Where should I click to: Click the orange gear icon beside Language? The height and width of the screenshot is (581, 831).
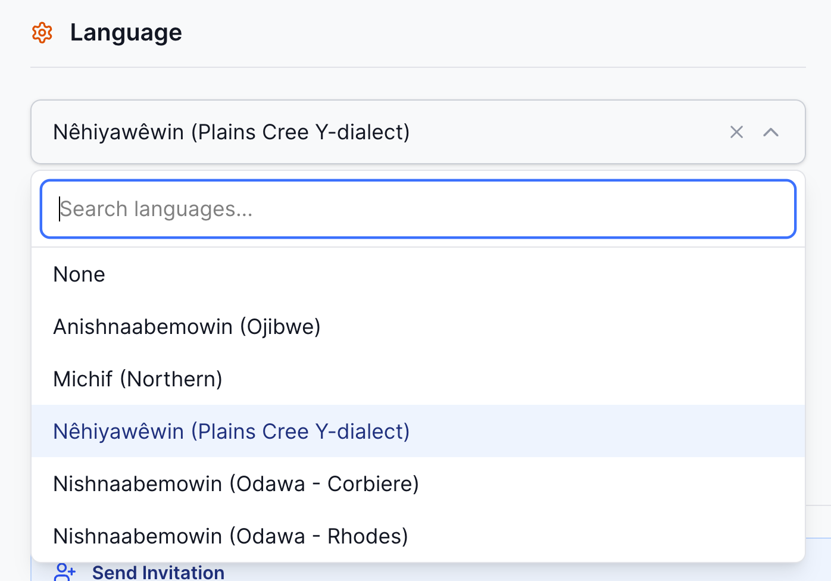(x=42, y=33)
